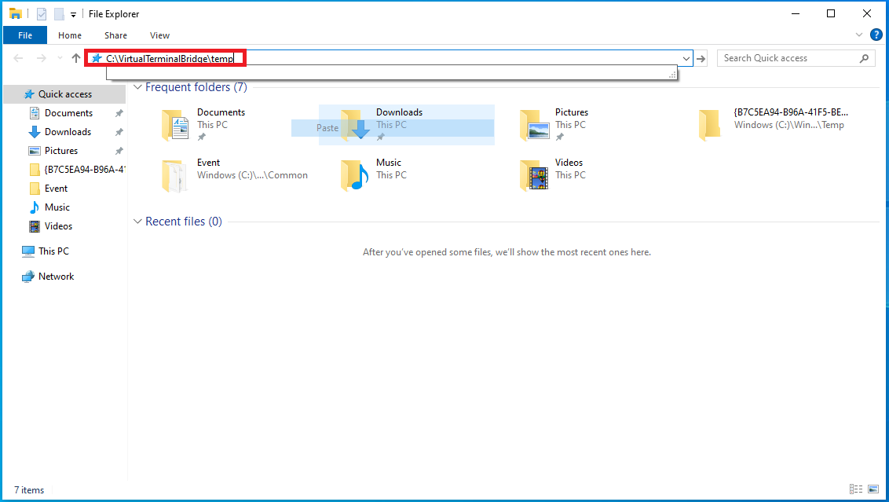
Task: Click the Event folder name in Frequent folders
Action: tap(208, 163)
